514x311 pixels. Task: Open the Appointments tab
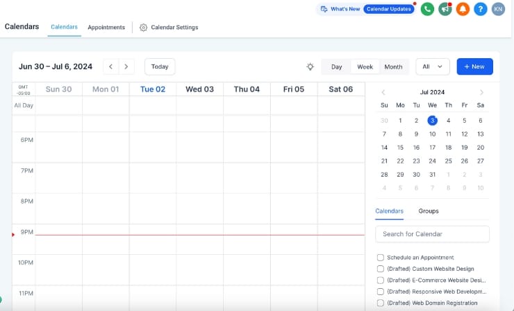point(106,28)
